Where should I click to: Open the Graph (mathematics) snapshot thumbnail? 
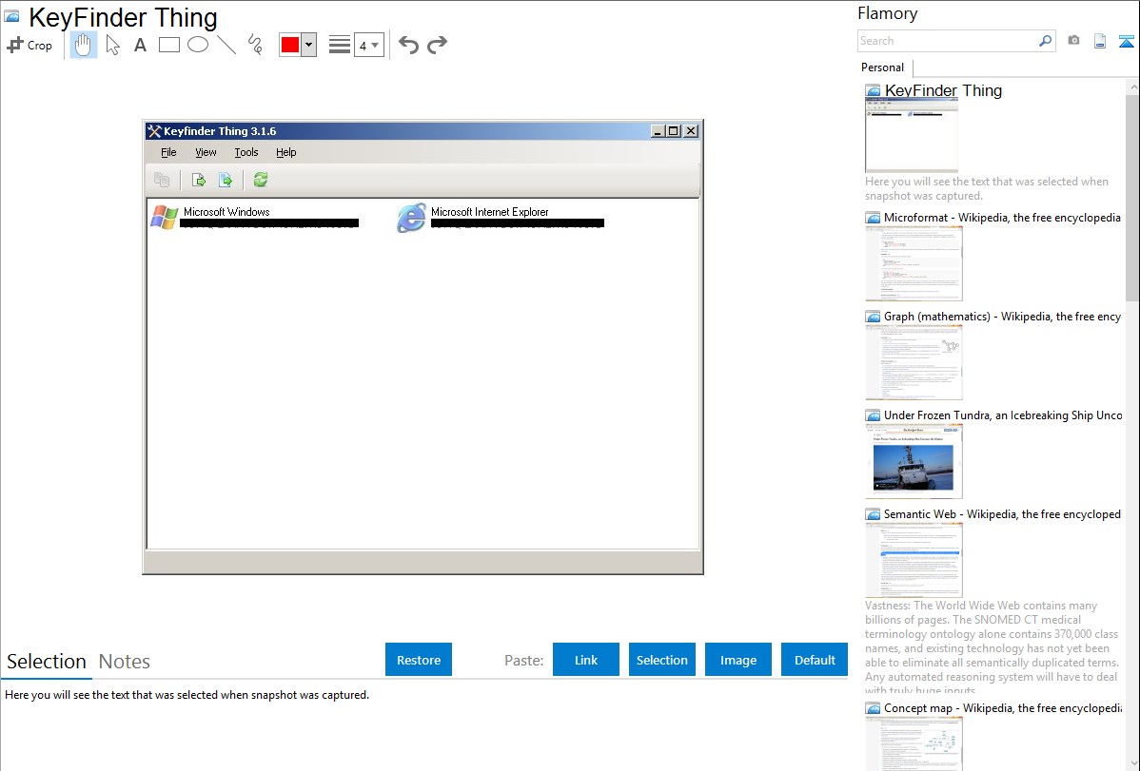(914, 362)
